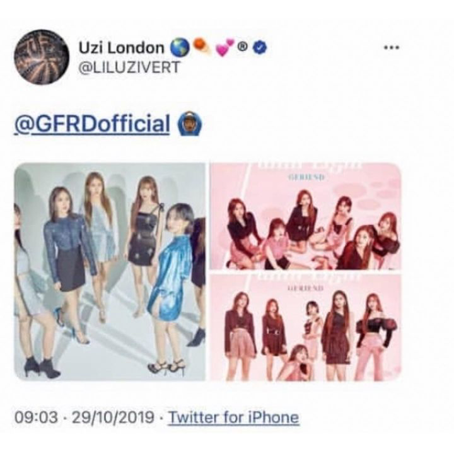Open the upper pink group photo
Screen dimensions: 454x454
tap(305, 216)
